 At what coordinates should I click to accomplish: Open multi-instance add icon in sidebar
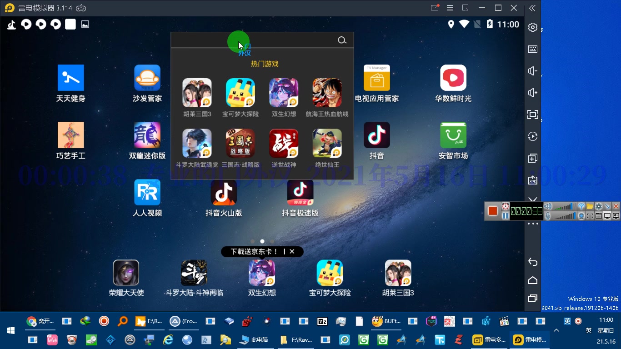pyautogui.click(x=533, y=158)
